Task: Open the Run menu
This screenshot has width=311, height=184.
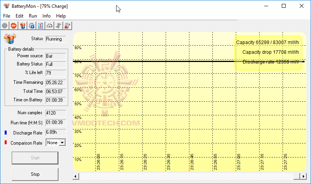Action: tap(33, 16)
